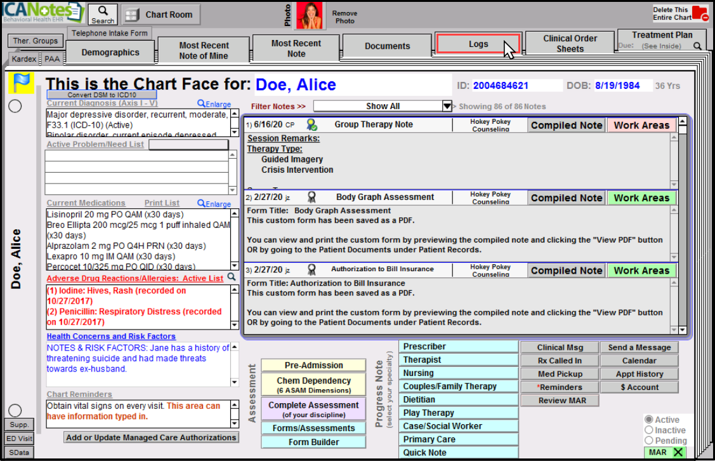Click the Search magnifier button
715x461 pixels.
coord(103,15)
